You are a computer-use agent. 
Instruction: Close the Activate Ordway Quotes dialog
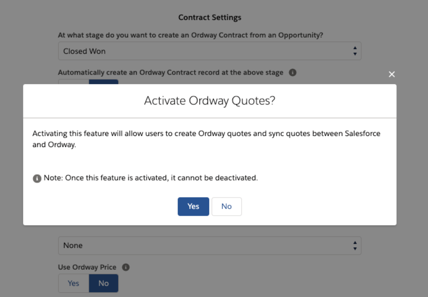click(x=392, y=74)
